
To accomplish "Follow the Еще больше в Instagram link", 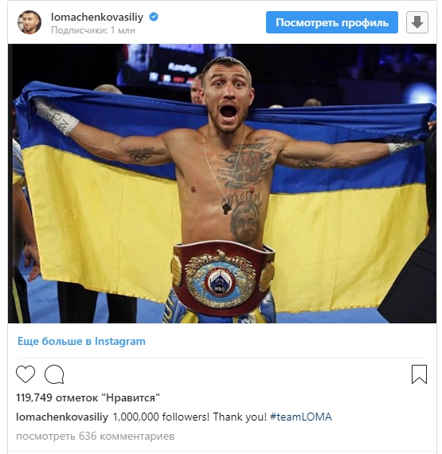I will (81, 341).
